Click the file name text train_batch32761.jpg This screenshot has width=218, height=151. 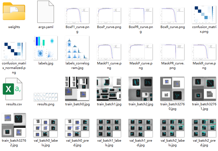204,106
